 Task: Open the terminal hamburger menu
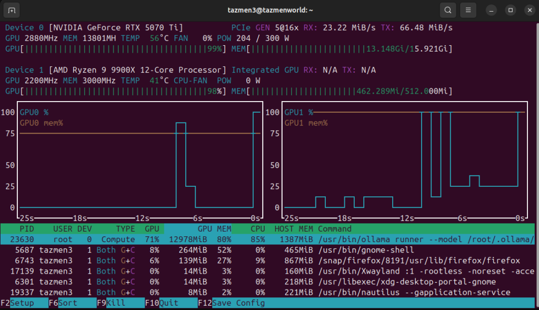[x=467, y=10]
